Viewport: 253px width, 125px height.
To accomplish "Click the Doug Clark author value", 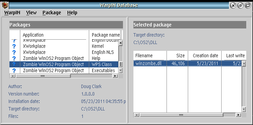I will (x=91, y=86).
